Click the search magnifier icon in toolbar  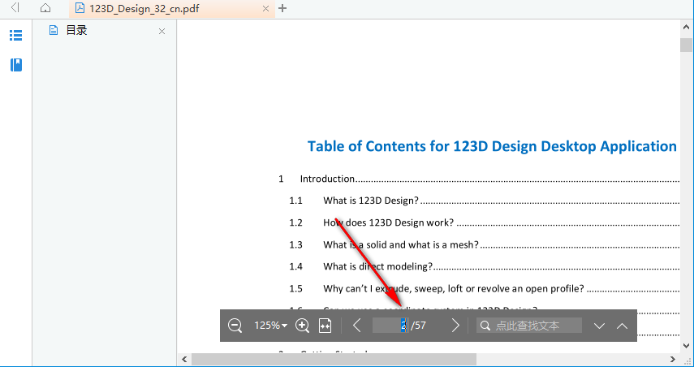[485, 326]
